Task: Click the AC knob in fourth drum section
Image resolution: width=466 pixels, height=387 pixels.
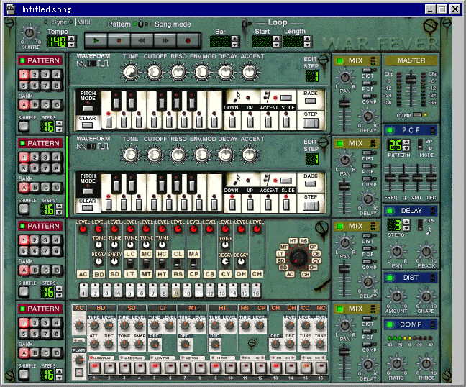Action: point(79,325)
